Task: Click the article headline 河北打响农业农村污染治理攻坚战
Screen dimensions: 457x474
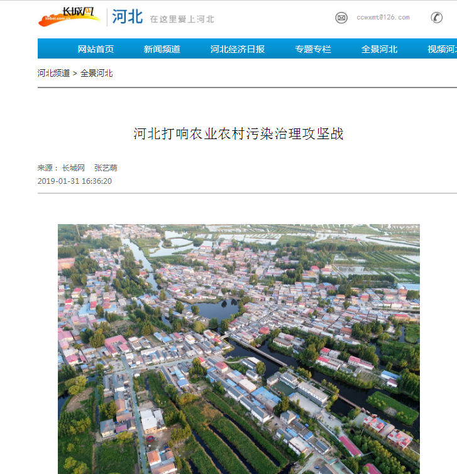Action: click(238, 133)
